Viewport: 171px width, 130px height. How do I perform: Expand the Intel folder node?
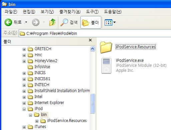point(24,97)
